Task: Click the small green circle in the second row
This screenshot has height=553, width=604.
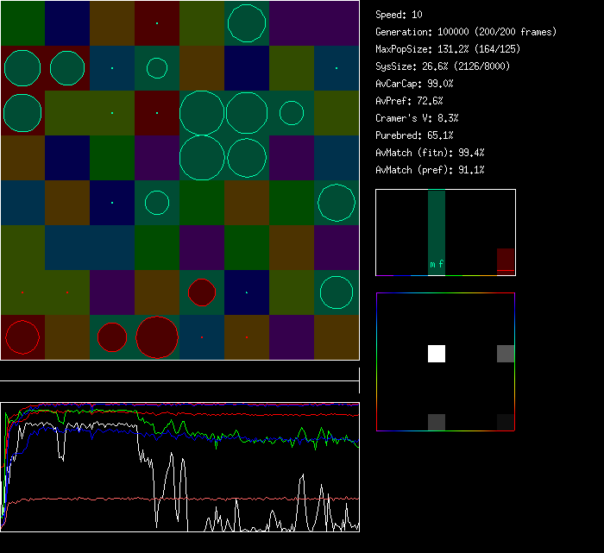Action: click(156, 68)
